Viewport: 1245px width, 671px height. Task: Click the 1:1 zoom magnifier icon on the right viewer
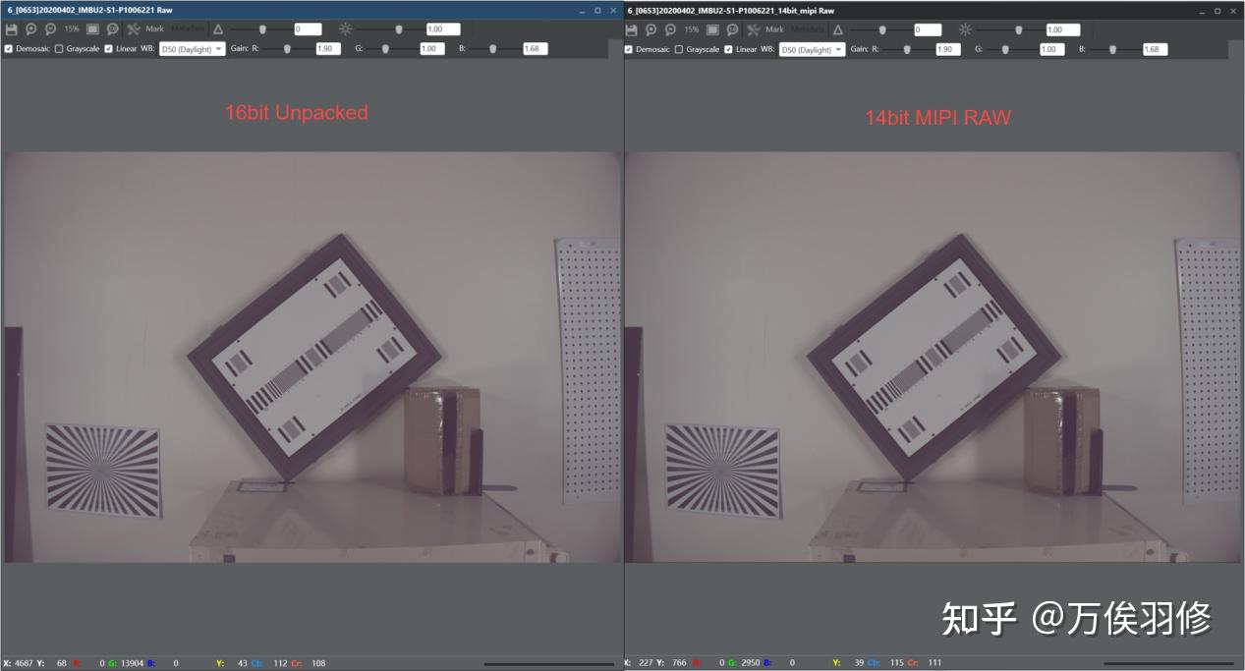point(734,28)
